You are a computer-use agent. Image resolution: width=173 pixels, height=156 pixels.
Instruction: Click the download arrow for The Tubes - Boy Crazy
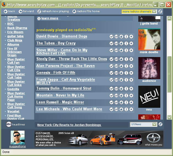(x=121, y=43)
